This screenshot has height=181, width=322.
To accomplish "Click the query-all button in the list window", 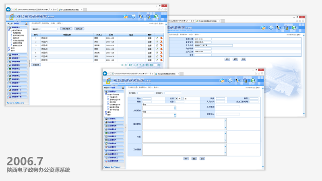I will point(79,29).
